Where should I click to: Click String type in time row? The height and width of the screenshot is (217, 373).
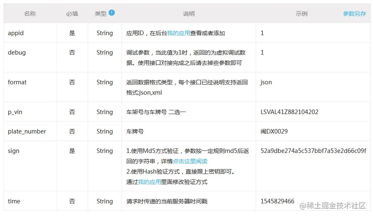click(x=105, y=201)
